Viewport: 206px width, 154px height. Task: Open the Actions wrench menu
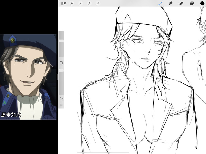(x=72, y=3)
